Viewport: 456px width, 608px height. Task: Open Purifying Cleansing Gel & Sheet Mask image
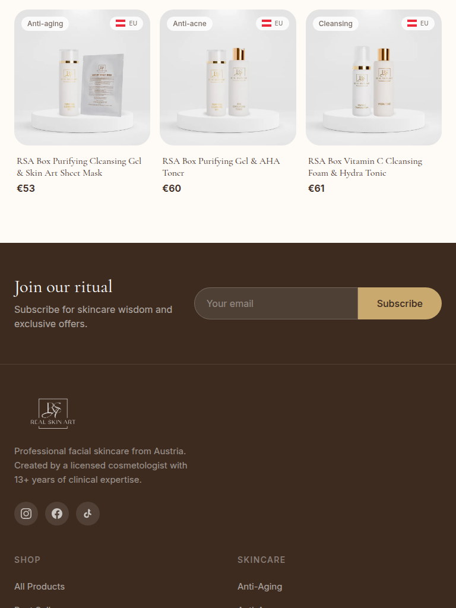(x=82, y=78)
